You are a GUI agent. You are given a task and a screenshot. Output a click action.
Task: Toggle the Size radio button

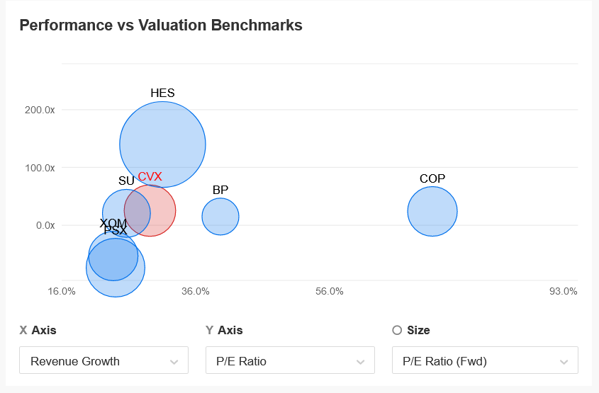(397, 330)
